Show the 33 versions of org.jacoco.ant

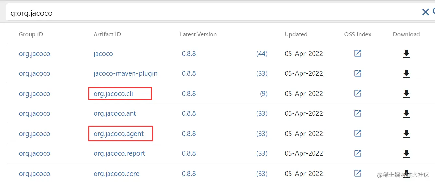coord(262,113)
